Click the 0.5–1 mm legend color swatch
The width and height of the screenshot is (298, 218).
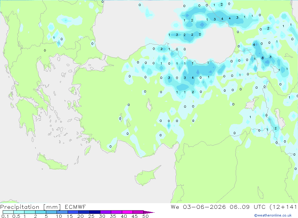coord(19,212)
